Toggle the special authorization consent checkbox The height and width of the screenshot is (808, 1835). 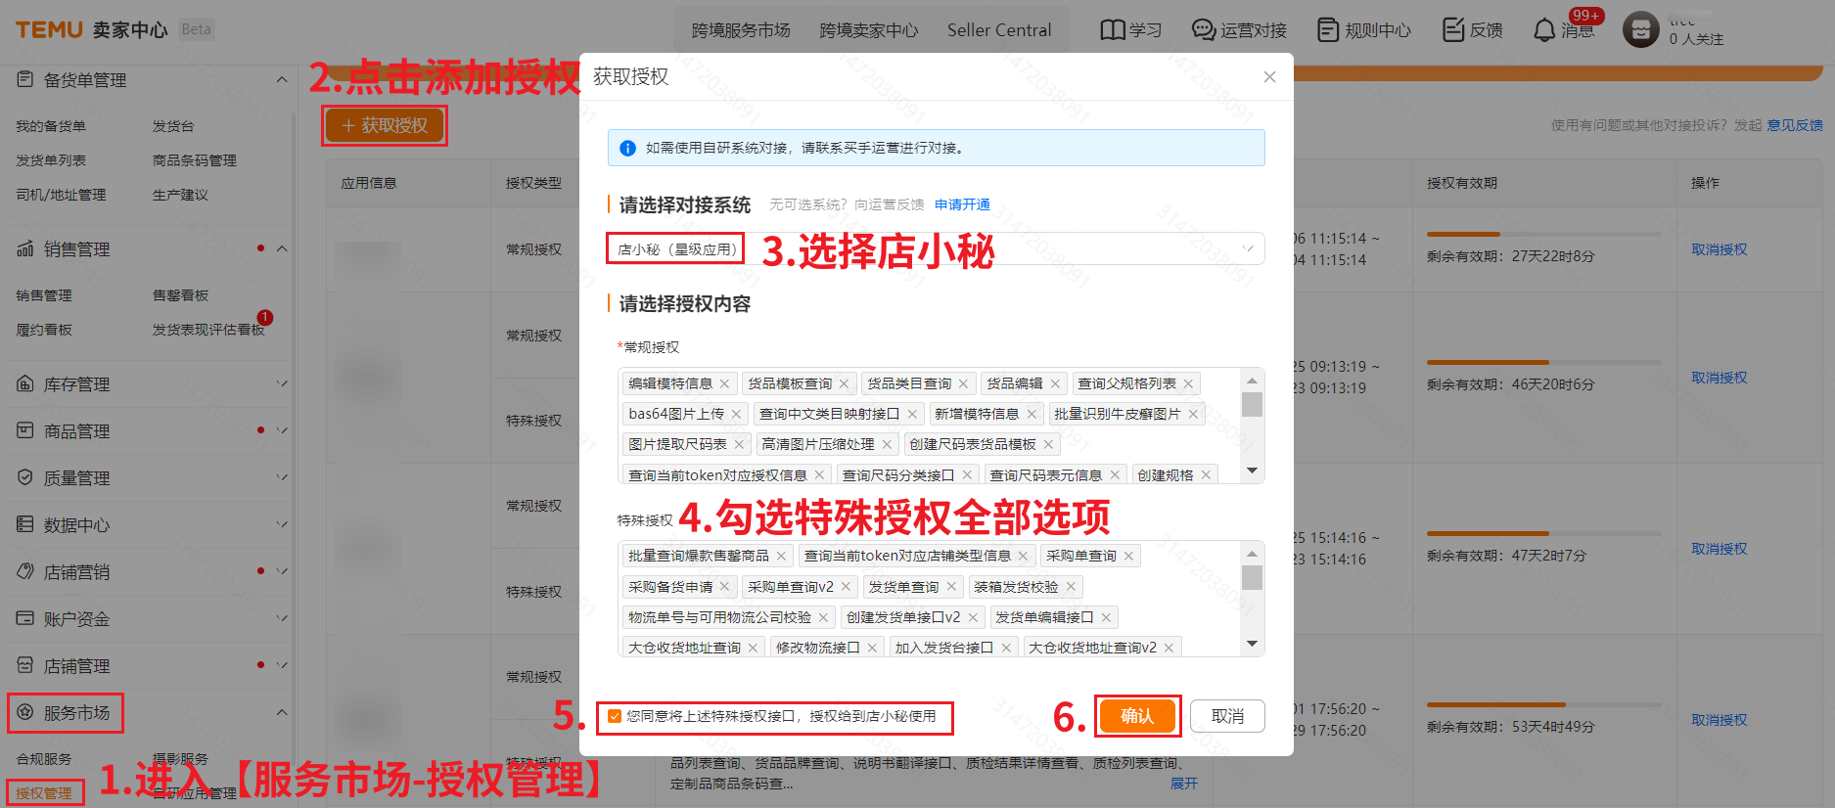[x=615, y=716]
